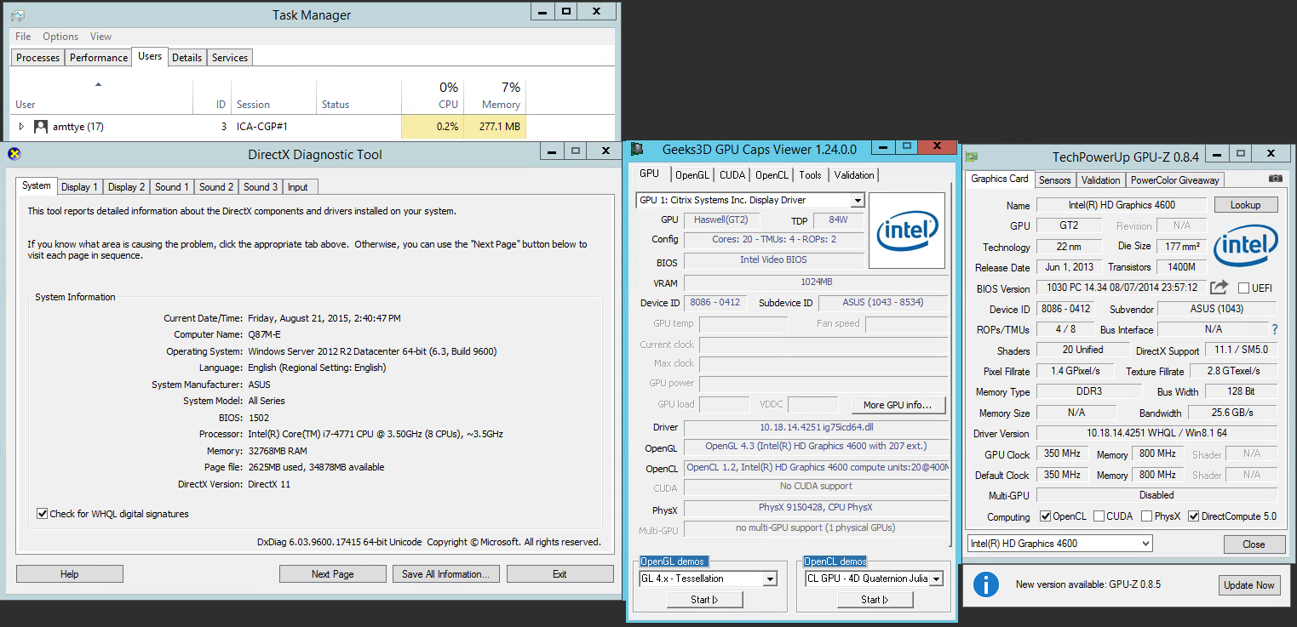Open the Validation tab in GPU-Z
The height and width of the screenshot is (627, 1297).
1100,180
